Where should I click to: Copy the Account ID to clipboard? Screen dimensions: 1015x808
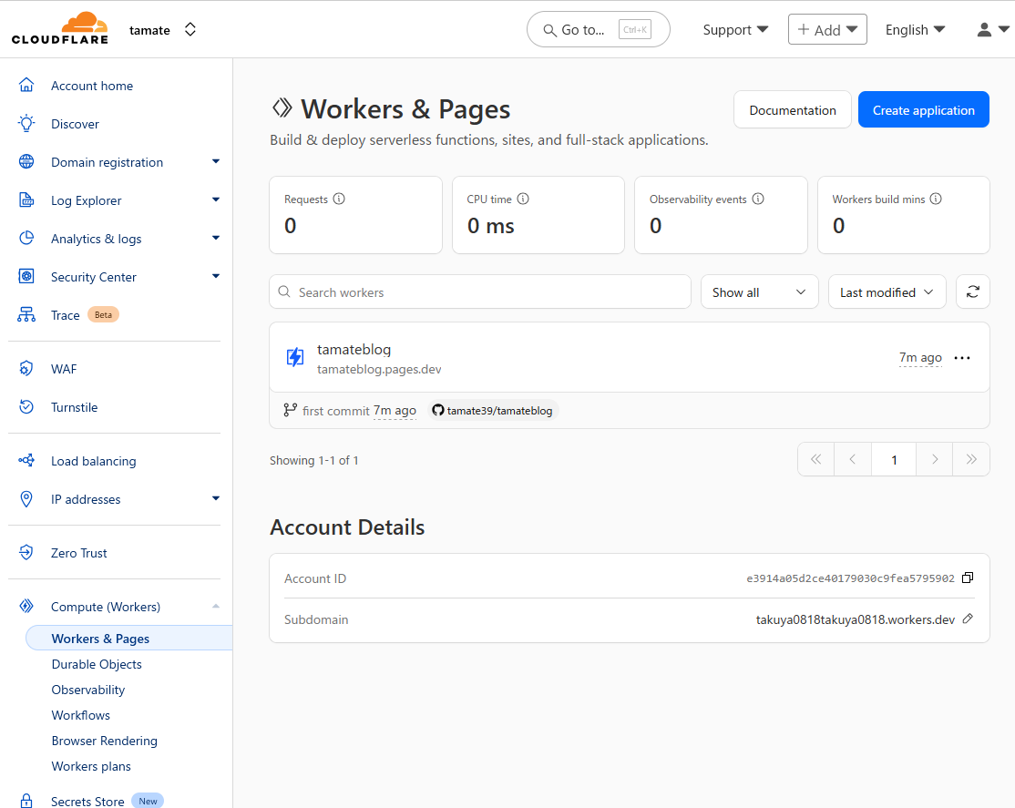[968, 578]
